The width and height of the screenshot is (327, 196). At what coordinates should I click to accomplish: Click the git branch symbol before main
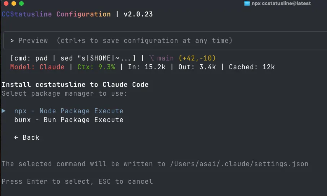[x=151, y=58]
